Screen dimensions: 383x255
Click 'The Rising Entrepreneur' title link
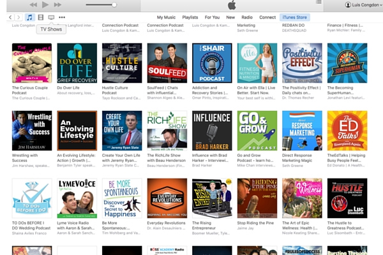point(204,226)
